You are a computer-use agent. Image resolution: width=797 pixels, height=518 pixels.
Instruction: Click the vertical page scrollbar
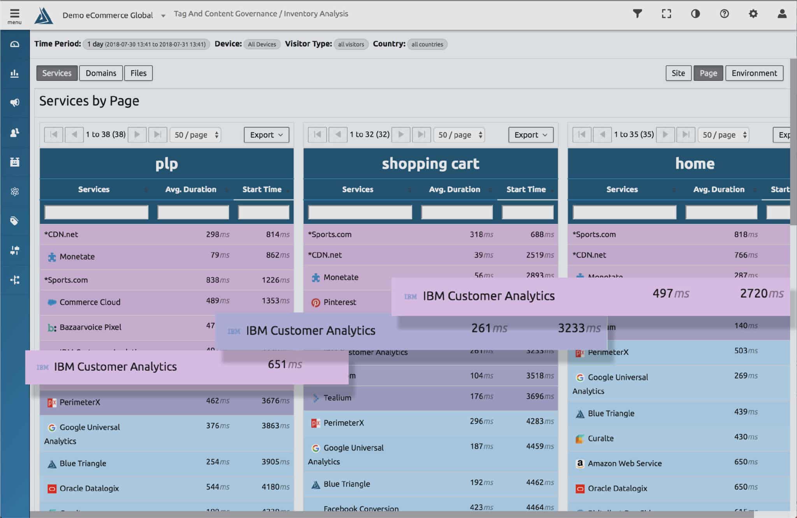793,142
